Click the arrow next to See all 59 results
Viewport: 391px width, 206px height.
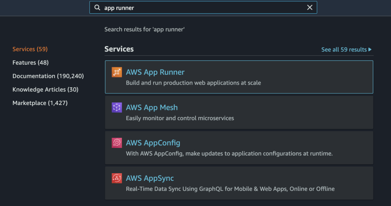(x=370, y=50)
